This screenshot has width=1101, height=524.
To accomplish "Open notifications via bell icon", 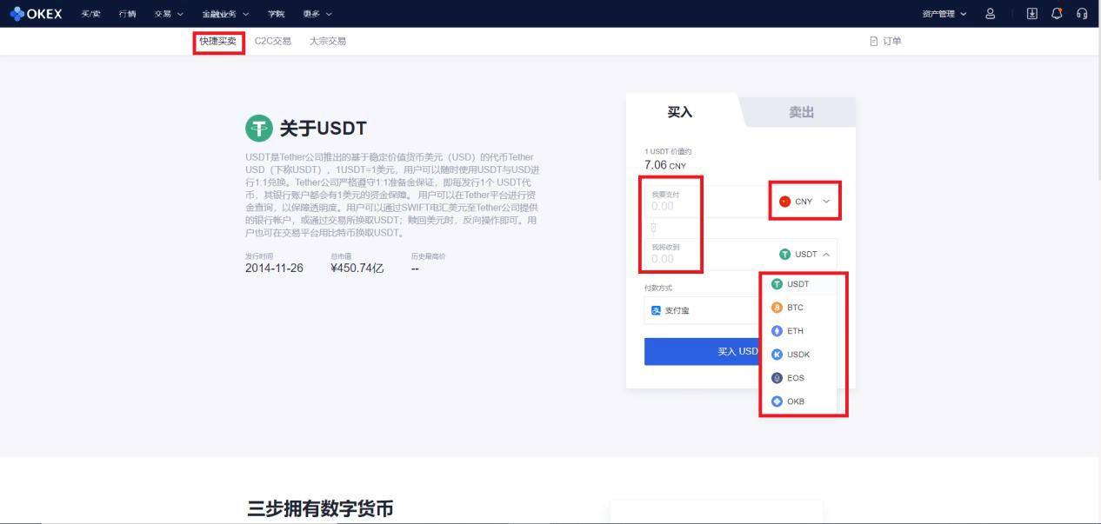I will click(1057, 13).
